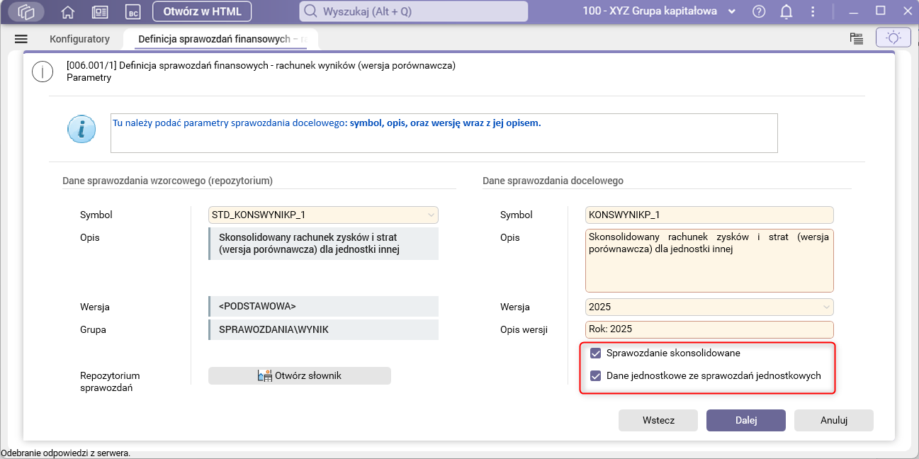The height and width of the screenshot is (459, 919).
Task: Switch to the Konfiguratory tab
Action: [x=79, y=39]
